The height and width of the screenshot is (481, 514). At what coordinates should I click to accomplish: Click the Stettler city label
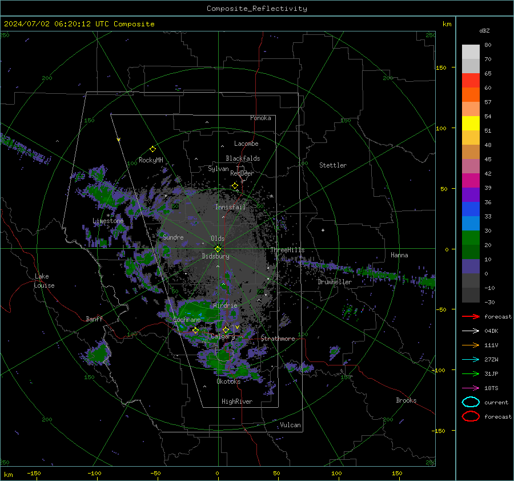[x=333, y=165]
